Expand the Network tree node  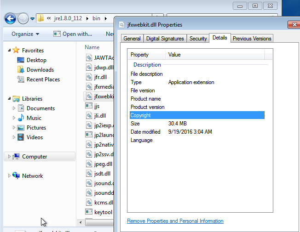10,176
